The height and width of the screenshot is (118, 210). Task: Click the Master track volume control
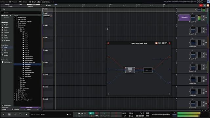[199, 10]
